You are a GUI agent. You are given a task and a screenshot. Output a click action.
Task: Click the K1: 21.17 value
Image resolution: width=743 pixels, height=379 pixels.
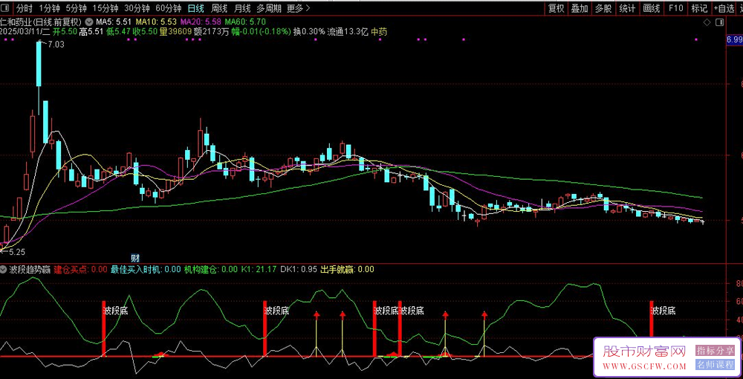click(x=259, y=270)
